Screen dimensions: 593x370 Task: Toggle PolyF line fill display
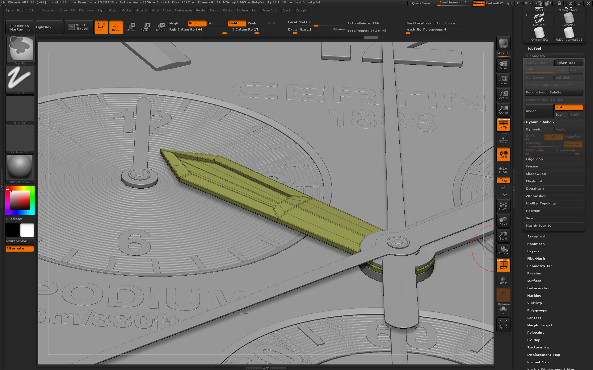click(x=503, y=265)
